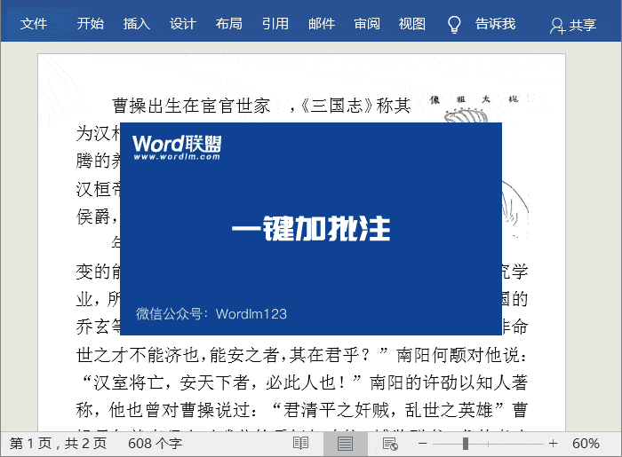622x457 pixels.
Task: Open the 布局 (Layout) tab
Action: pos(229,24)
